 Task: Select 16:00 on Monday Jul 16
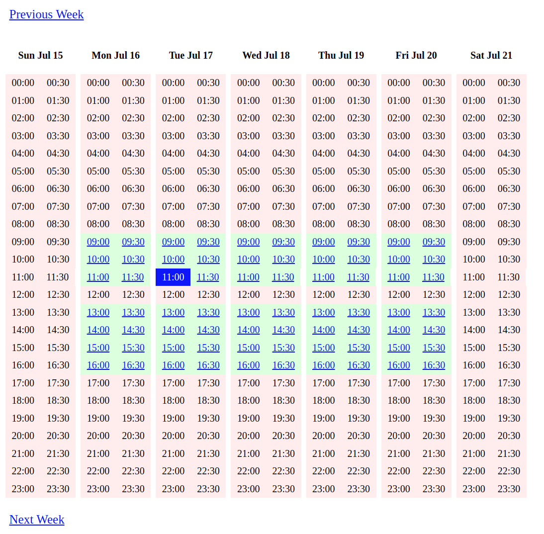[x=98, y=365]
